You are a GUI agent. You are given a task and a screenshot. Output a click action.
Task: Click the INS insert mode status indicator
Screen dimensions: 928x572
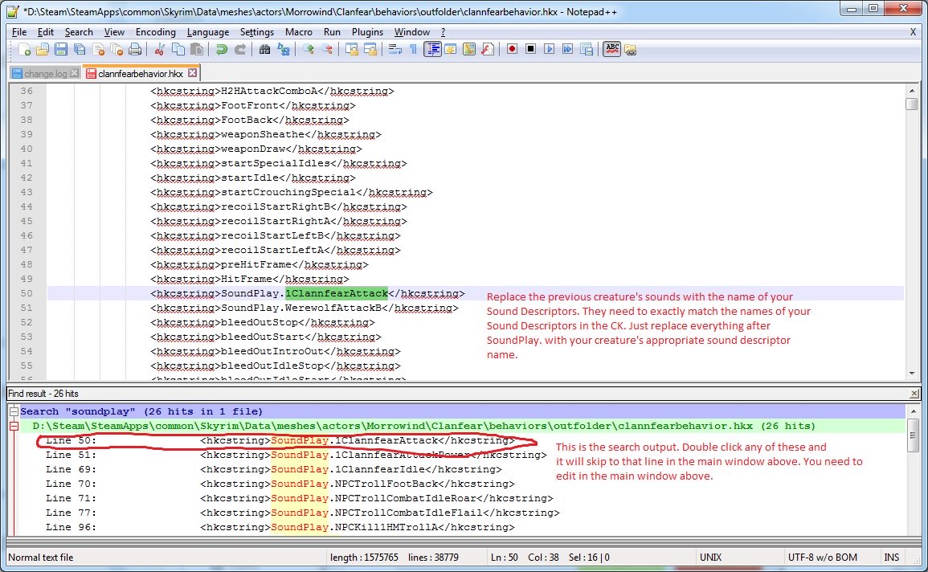coord(891,558)
